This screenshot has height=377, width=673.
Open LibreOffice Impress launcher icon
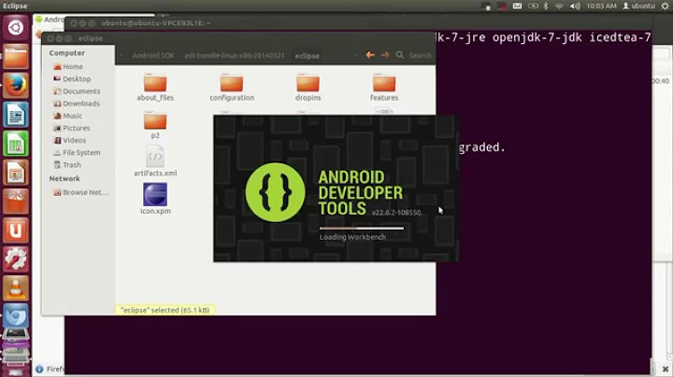[16, 173]
